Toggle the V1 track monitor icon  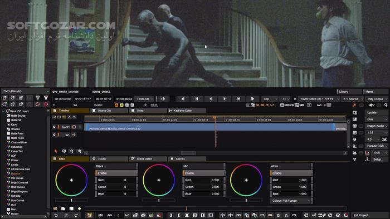pos(74,127)
